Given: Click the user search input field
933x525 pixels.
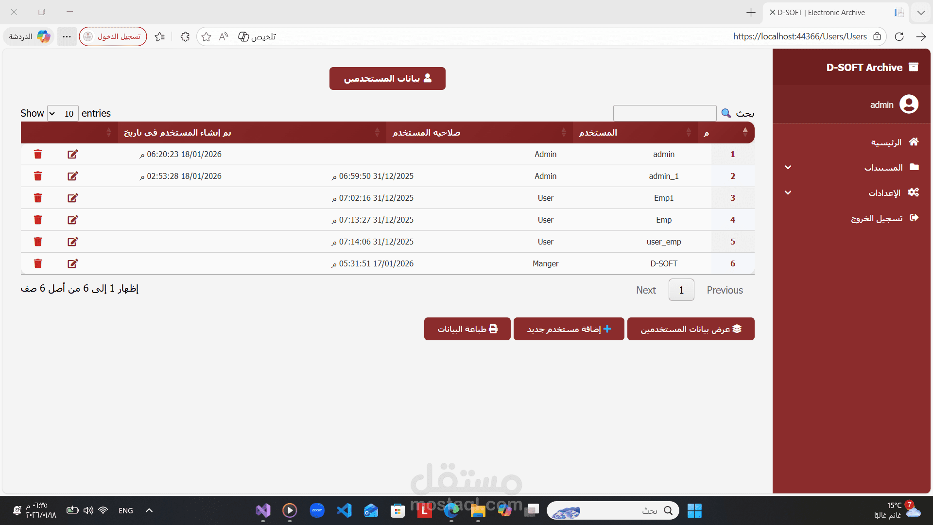Looking at the screenshot, I should tap(664, 113).
